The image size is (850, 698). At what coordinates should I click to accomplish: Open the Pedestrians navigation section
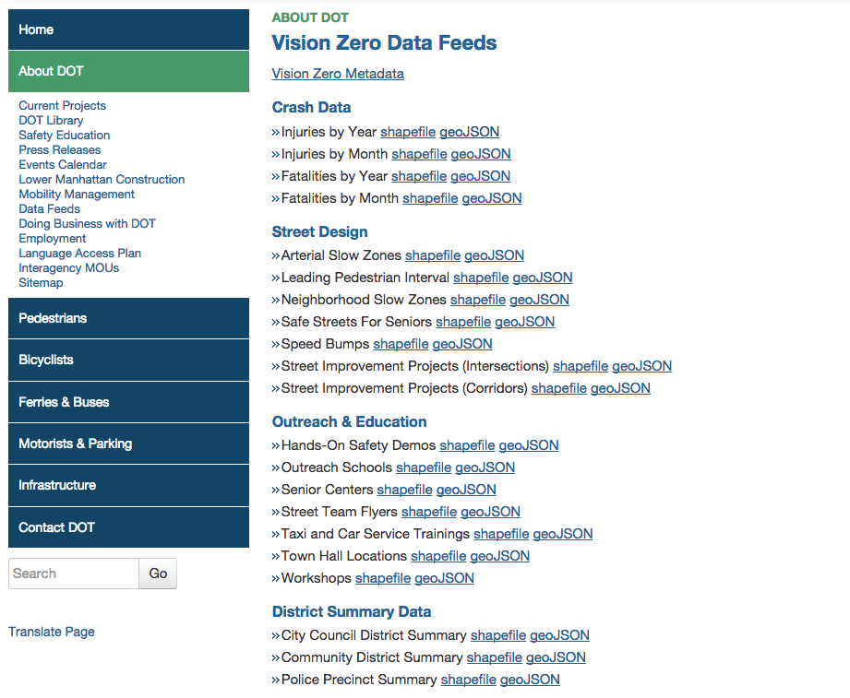128,318
